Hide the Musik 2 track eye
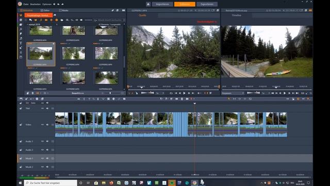330x186 pixels. (x=42, y=167)
